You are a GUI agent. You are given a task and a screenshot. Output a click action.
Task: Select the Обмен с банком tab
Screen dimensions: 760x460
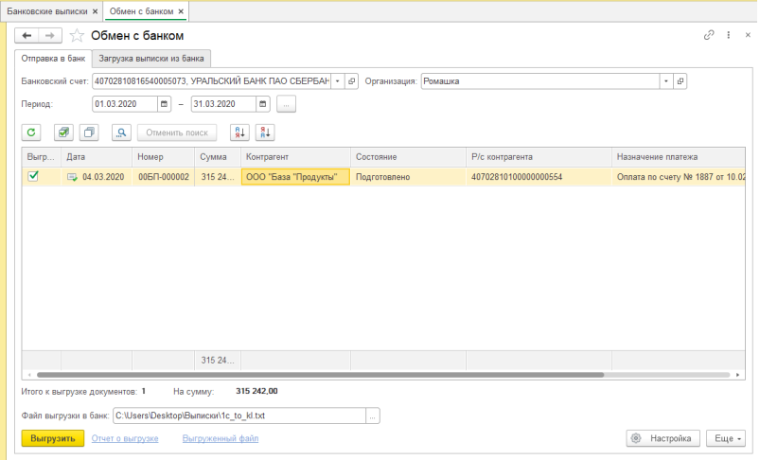[142, 11]
